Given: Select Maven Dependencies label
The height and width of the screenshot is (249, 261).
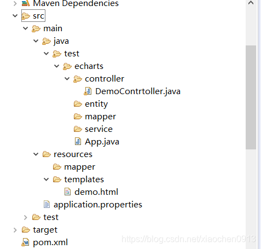Looking at the screenshot, I should coord(76,3).
